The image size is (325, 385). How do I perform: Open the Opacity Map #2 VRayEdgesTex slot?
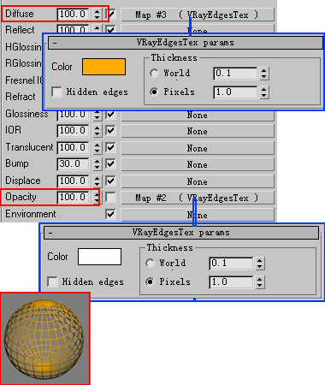point(198,198)
